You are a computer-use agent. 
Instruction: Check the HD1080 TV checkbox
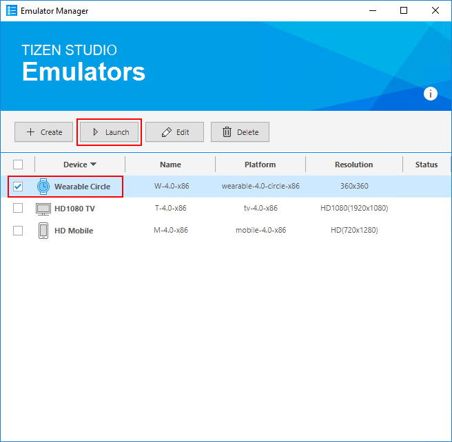(x=18, y=208)
